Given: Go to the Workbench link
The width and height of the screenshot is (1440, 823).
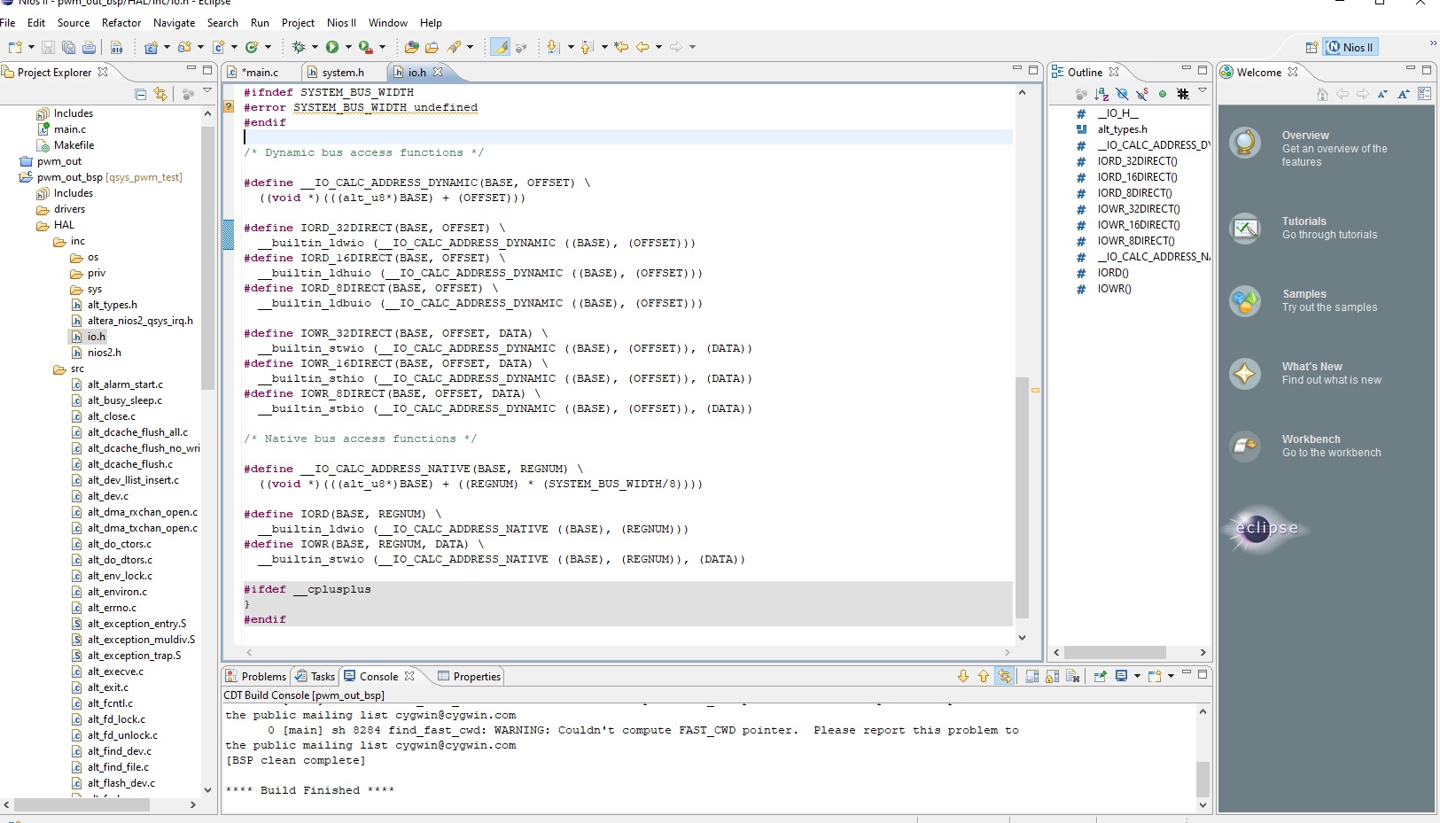Looking at the screenshot, I should [x=1311, y=439].
